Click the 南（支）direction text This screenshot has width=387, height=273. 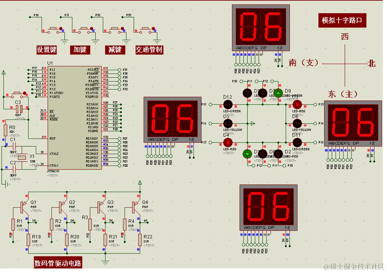pos(304,63)
